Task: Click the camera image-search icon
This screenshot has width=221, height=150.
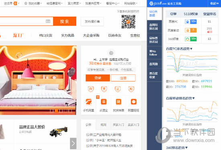Action: (x=48, y=21)
